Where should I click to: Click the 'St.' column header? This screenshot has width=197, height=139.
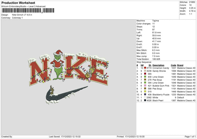click(x=150, y=65)
